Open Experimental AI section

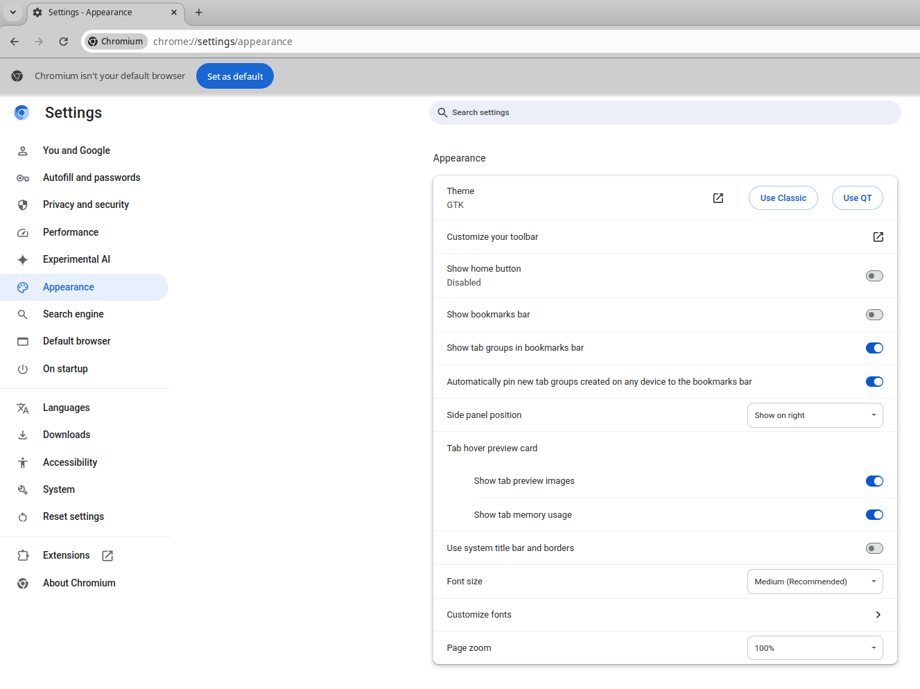[x=84, y=259]
